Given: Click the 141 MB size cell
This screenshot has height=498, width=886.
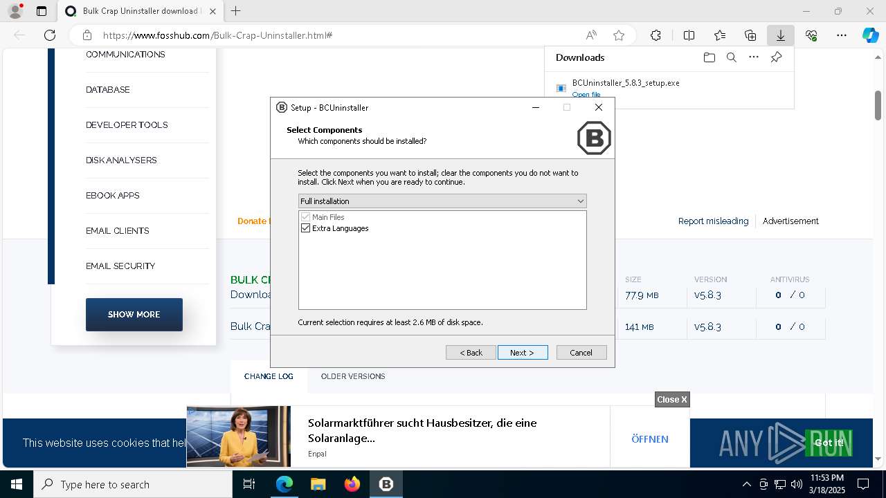Looking at the screenshot, I should (x=639, y=327).
